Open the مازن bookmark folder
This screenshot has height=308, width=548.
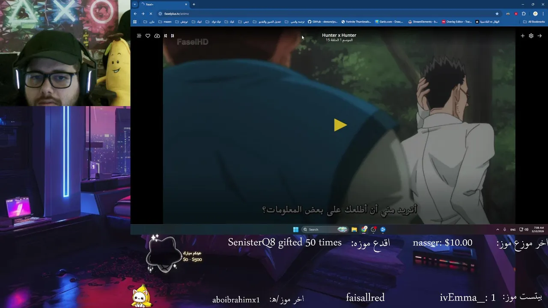pyautogui.click(x=149, y=21)
